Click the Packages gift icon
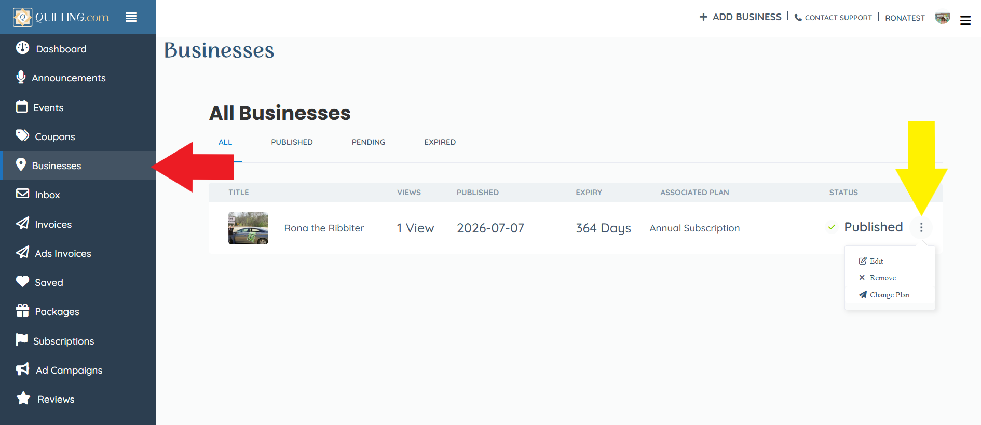981x425 pixels. coord(22,310)
